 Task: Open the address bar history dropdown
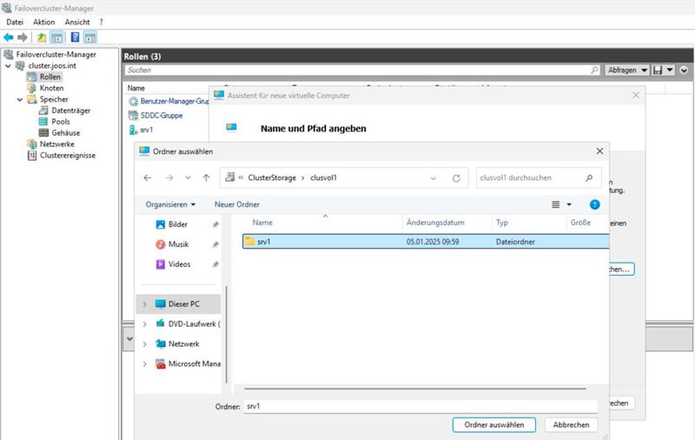pos(434,178)
